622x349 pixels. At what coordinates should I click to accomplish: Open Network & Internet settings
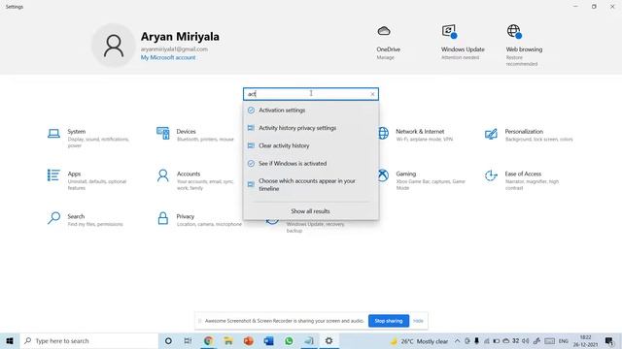(x=415, y=135)
